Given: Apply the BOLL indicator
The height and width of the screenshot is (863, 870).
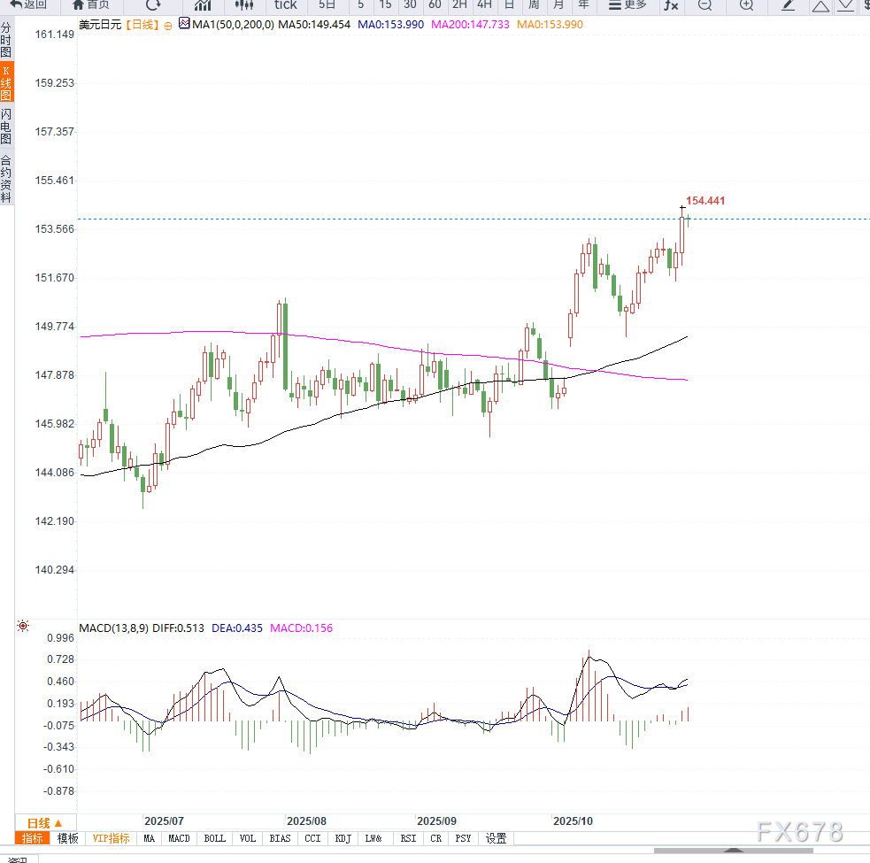Looking at the screenshot, I should (214, 838).
